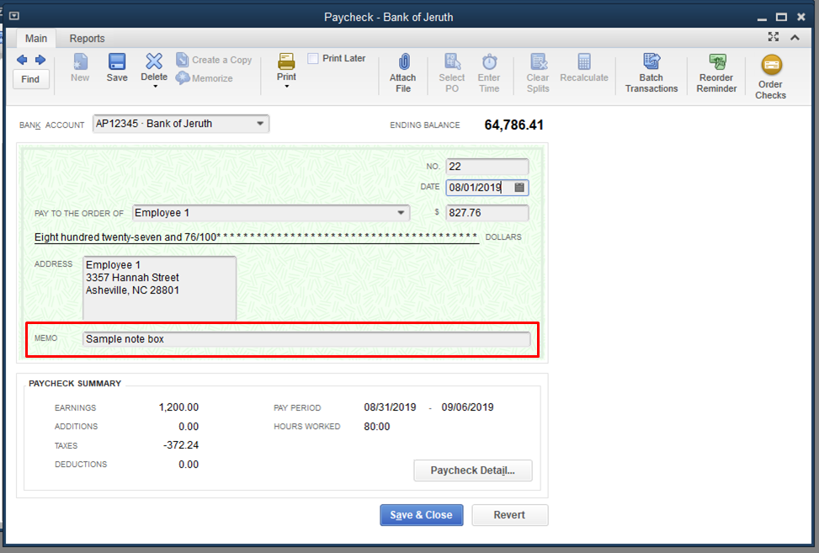Open Reorder Reminder
Viewport: 819px width, 553px height.
(716, 73)
